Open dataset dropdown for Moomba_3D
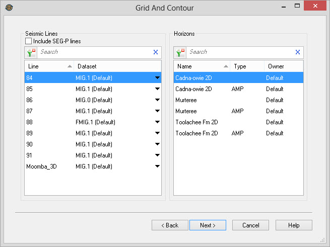Screen dimensions: 330x247 157,167
